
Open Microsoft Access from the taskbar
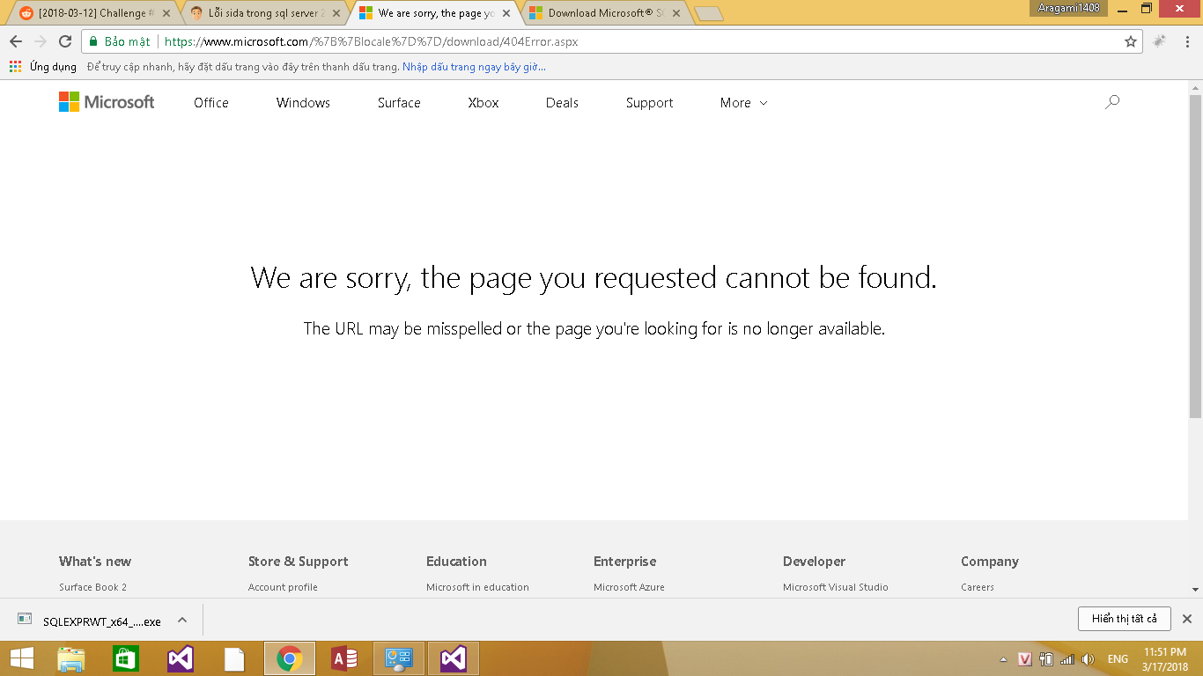click(x=343, y=658)
